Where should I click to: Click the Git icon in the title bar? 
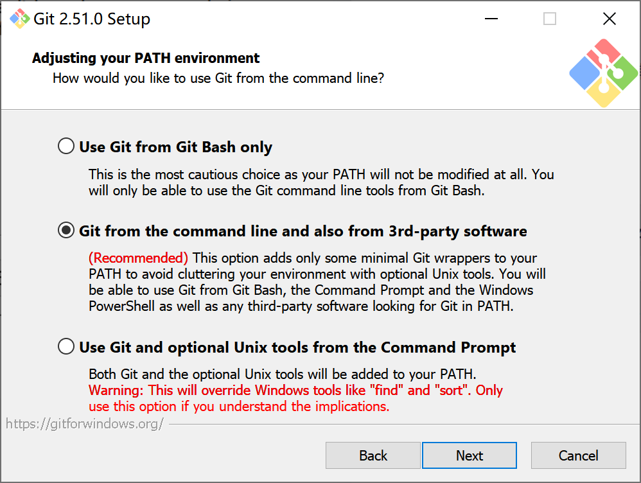point(19,19)
